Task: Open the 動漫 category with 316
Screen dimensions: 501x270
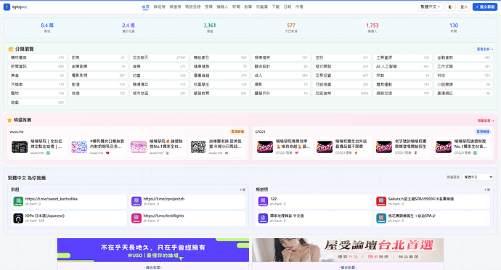Action: pos(98,84)
